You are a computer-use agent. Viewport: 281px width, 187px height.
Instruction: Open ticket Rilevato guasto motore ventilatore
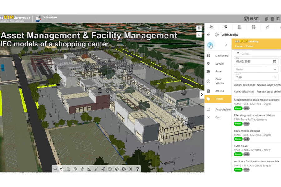tap(254, 115)
